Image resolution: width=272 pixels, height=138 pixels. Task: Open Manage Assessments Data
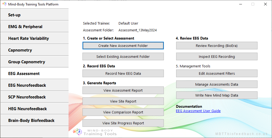(217, 84)
